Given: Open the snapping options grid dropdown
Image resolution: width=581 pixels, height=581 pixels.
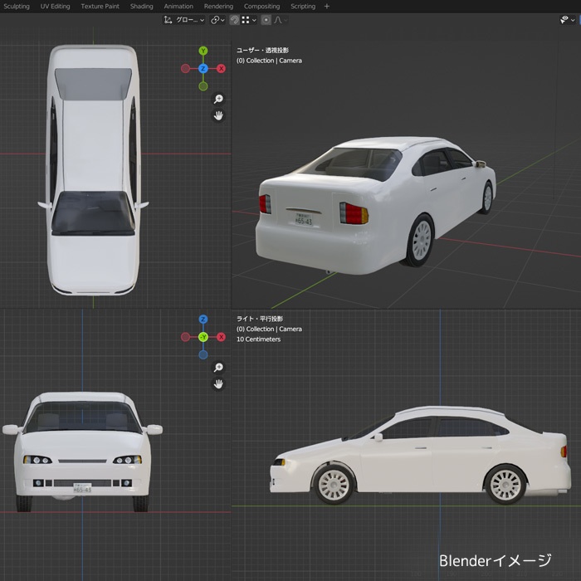Looking at the screenshot, I should point(247,20).
